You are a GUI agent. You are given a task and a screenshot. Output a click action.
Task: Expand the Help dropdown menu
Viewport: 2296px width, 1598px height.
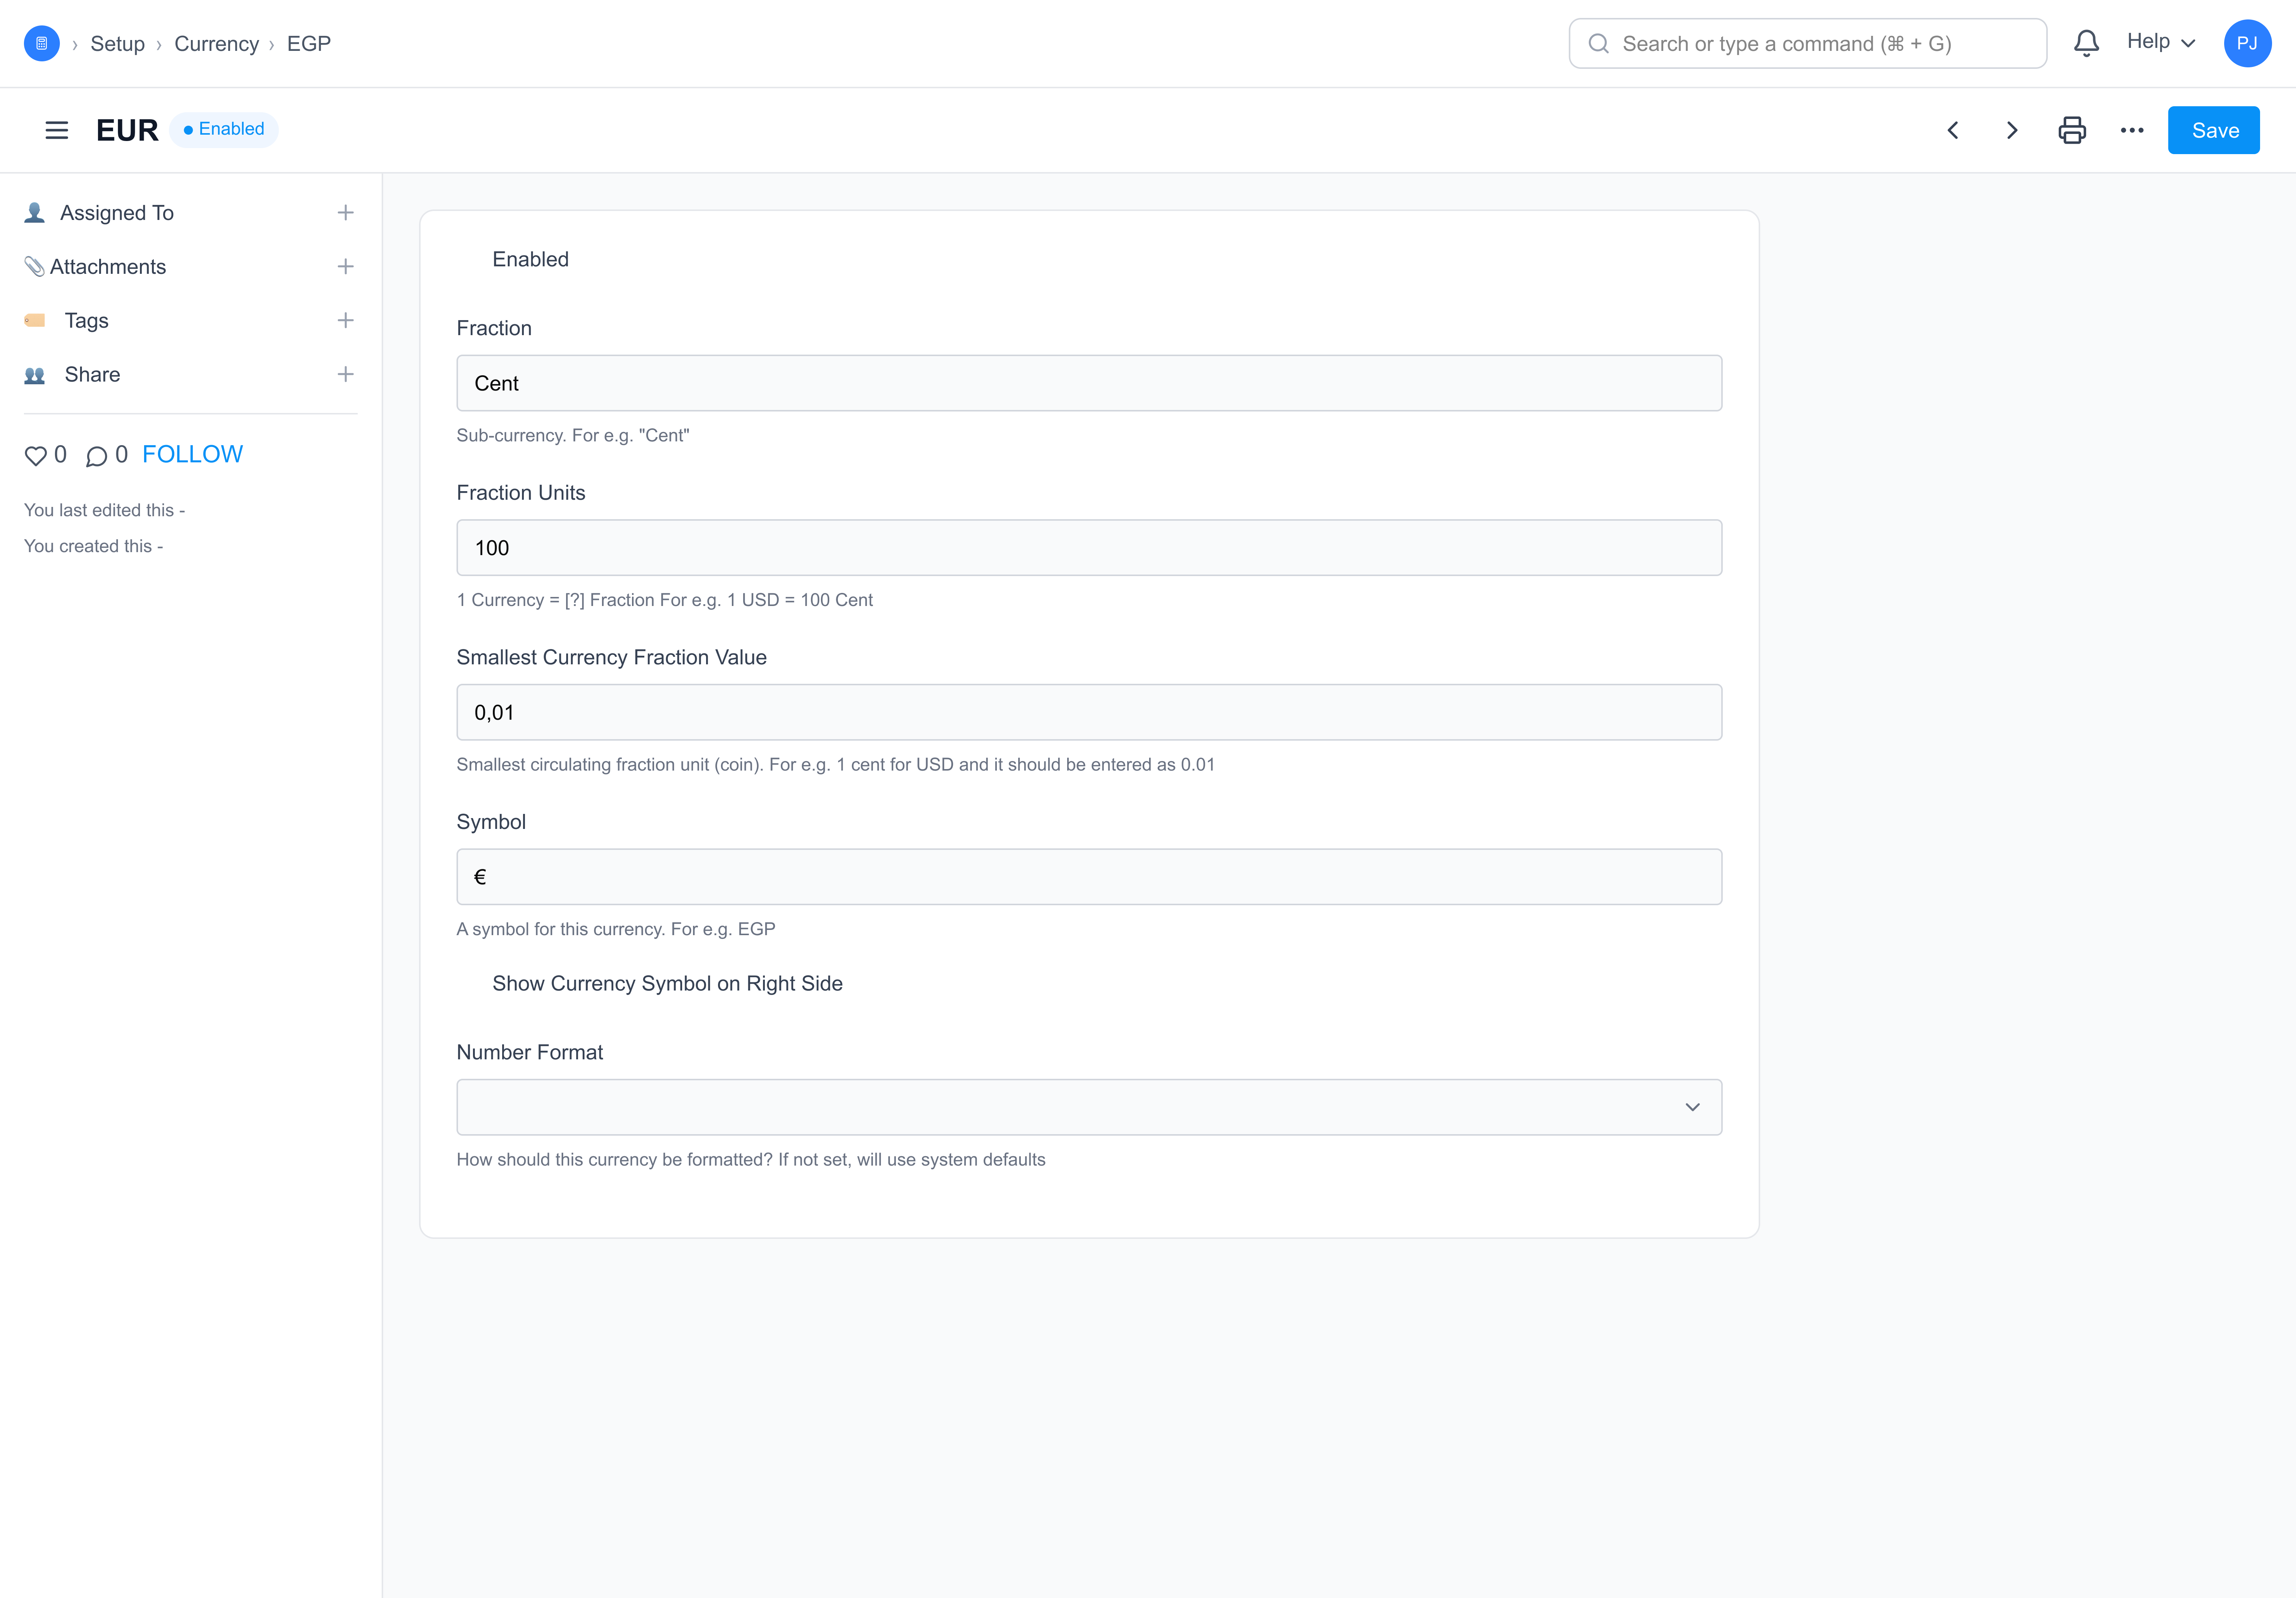pos(2160,42)
